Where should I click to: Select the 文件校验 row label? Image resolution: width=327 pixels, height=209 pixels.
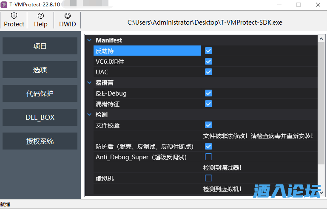[x=147, y=125]
